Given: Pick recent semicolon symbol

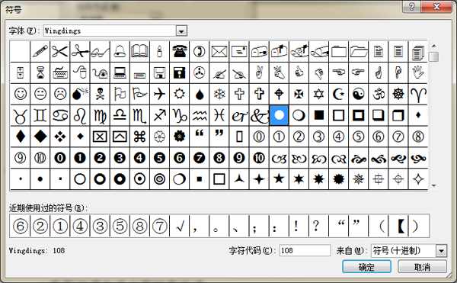Looking at the screenshot, I should pyautogui.click(x=259, y=226).
